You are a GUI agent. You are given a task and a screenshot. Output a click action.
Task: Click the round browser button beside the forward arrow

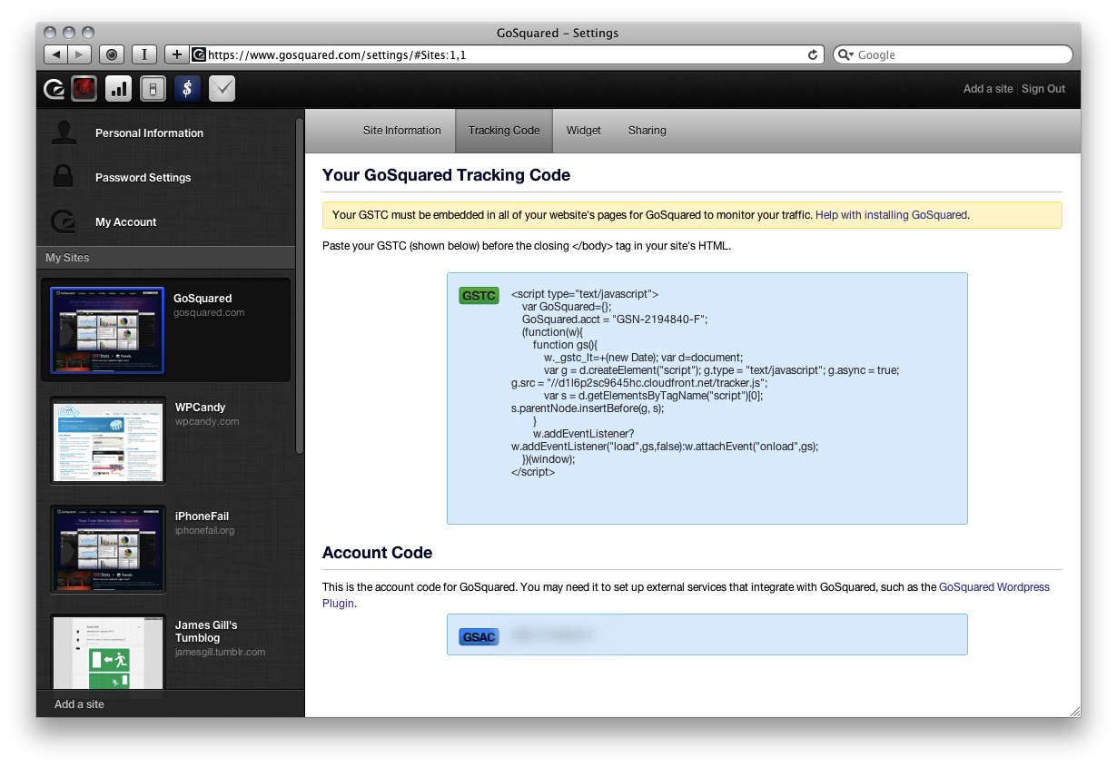pyautogui.click(x=112, y=54)
